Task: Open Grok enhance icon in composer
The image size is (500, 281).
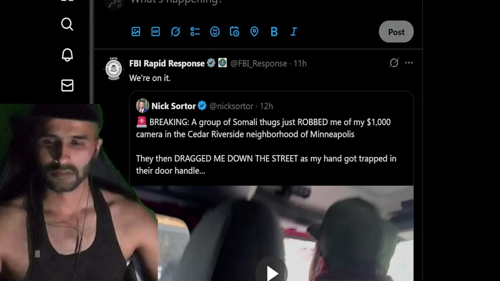Action: coord(175,32)
